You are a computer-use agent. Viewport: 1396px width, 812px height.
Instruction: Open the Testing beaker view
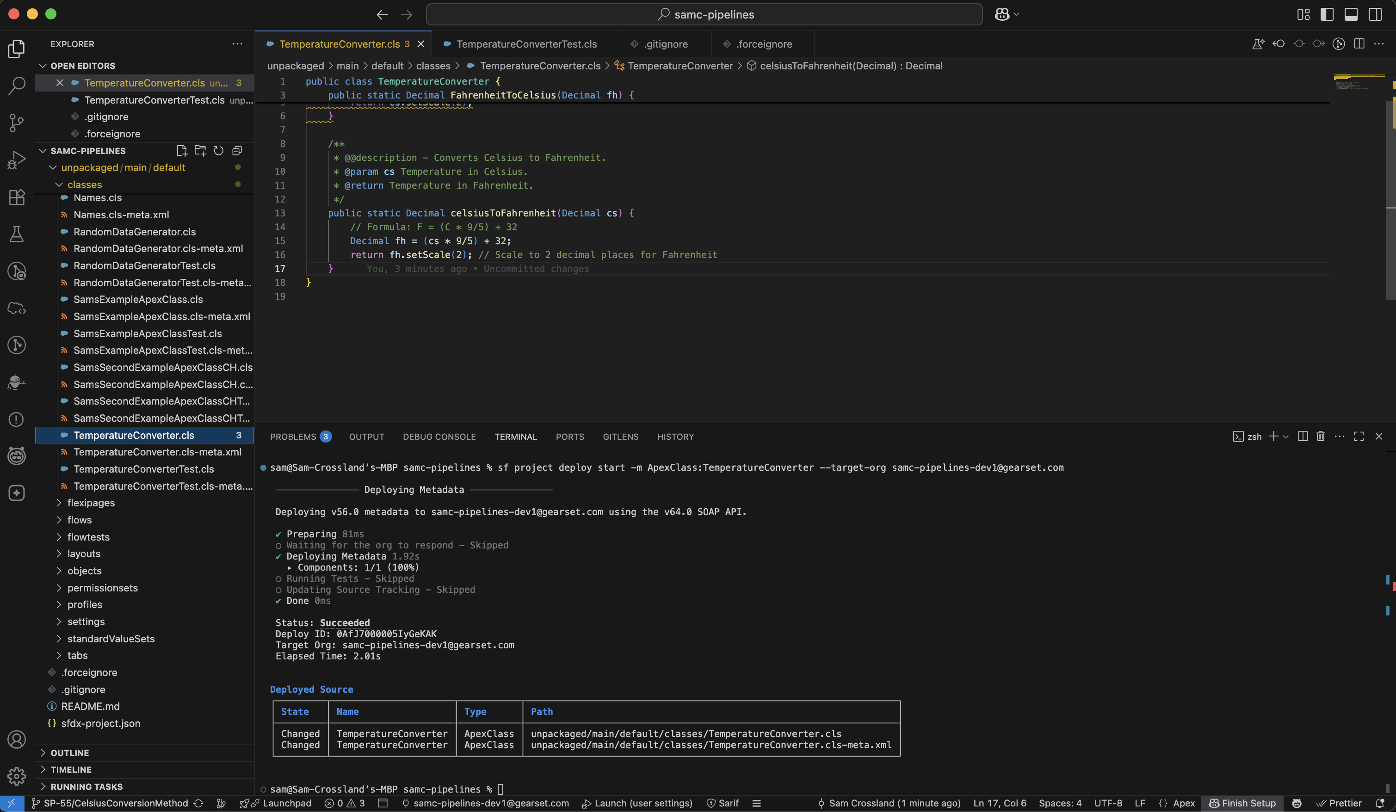(16, 234)
